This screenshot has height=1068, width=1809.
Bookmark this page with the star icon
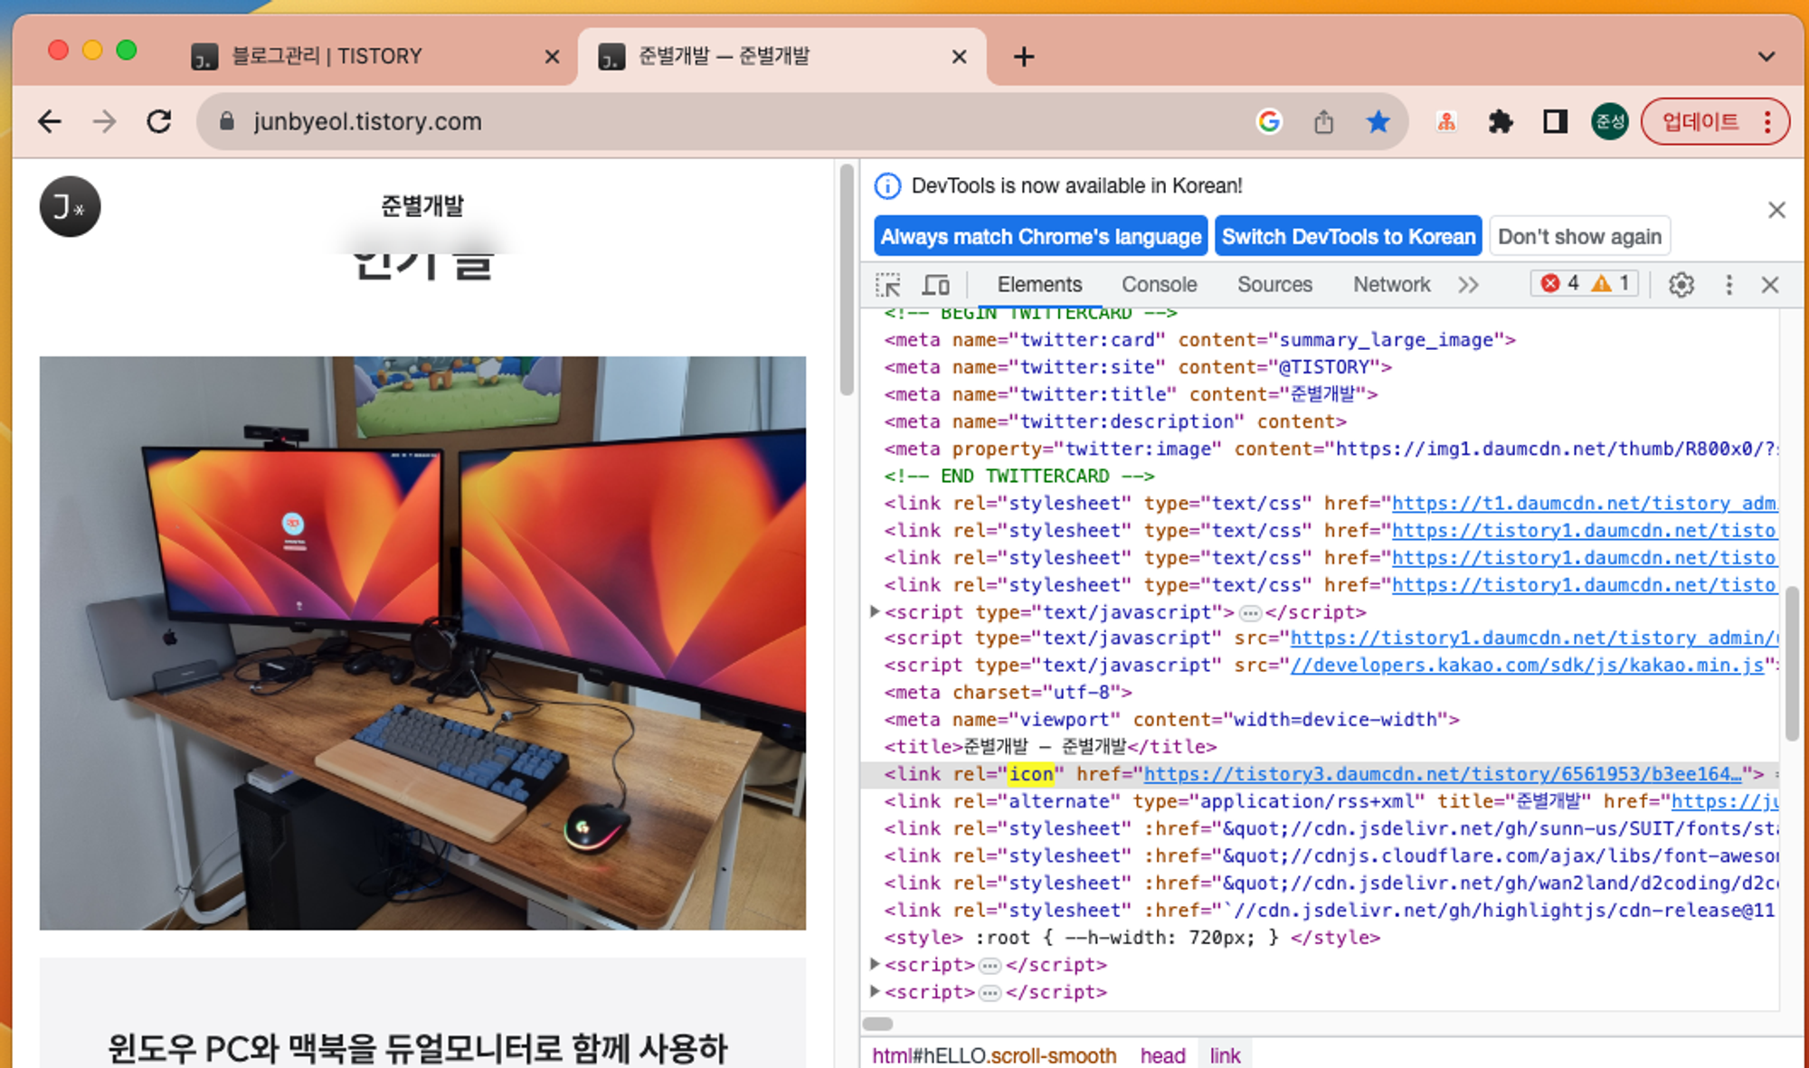coord(1378,121)
